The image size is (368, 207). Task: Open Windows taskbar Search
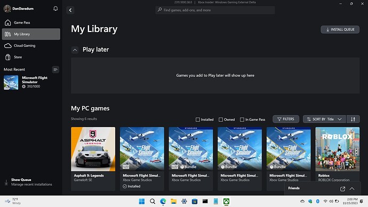tap(153, 201)
